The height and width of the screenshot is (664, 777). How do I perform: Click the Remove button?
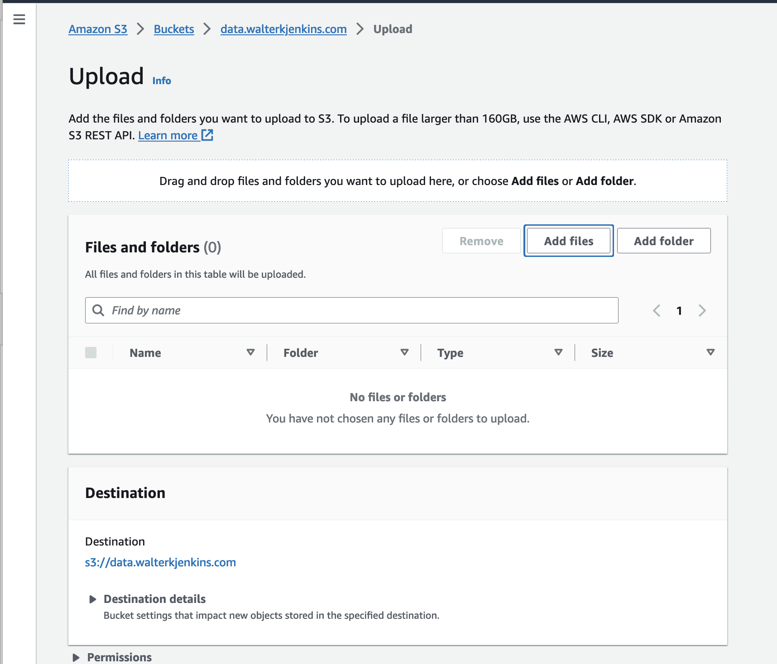481,241
